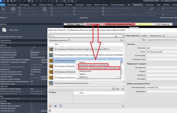Collapse library panel using double-chevron down icon
177x113 pixels.
123,89
